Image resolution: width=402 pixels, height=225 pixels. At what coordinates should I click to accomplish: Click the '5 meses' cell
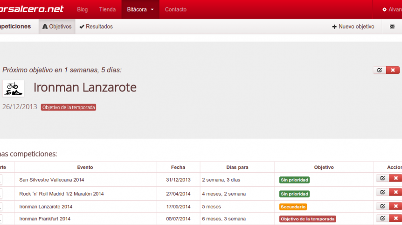pos(211,206)
